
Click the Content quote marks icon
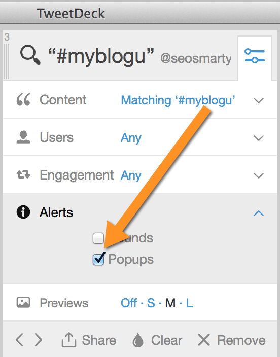(x=23, y=100)
